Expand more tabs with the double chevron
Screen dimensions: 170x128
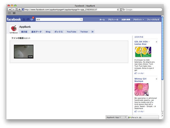click(x=92, y=32)
